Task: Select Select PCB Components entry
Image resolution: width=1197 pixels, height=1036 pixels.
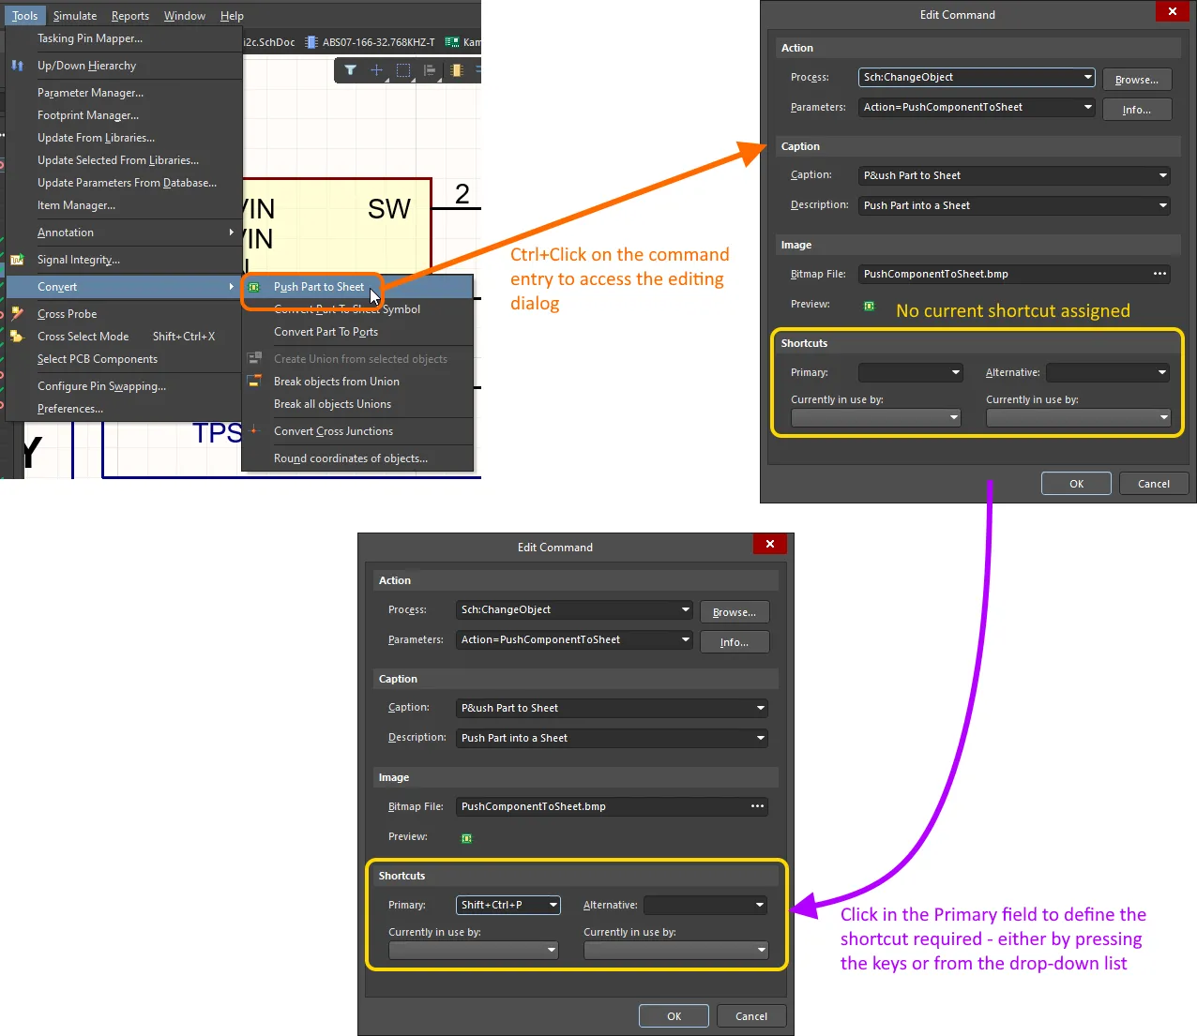Action: [124, 359]
